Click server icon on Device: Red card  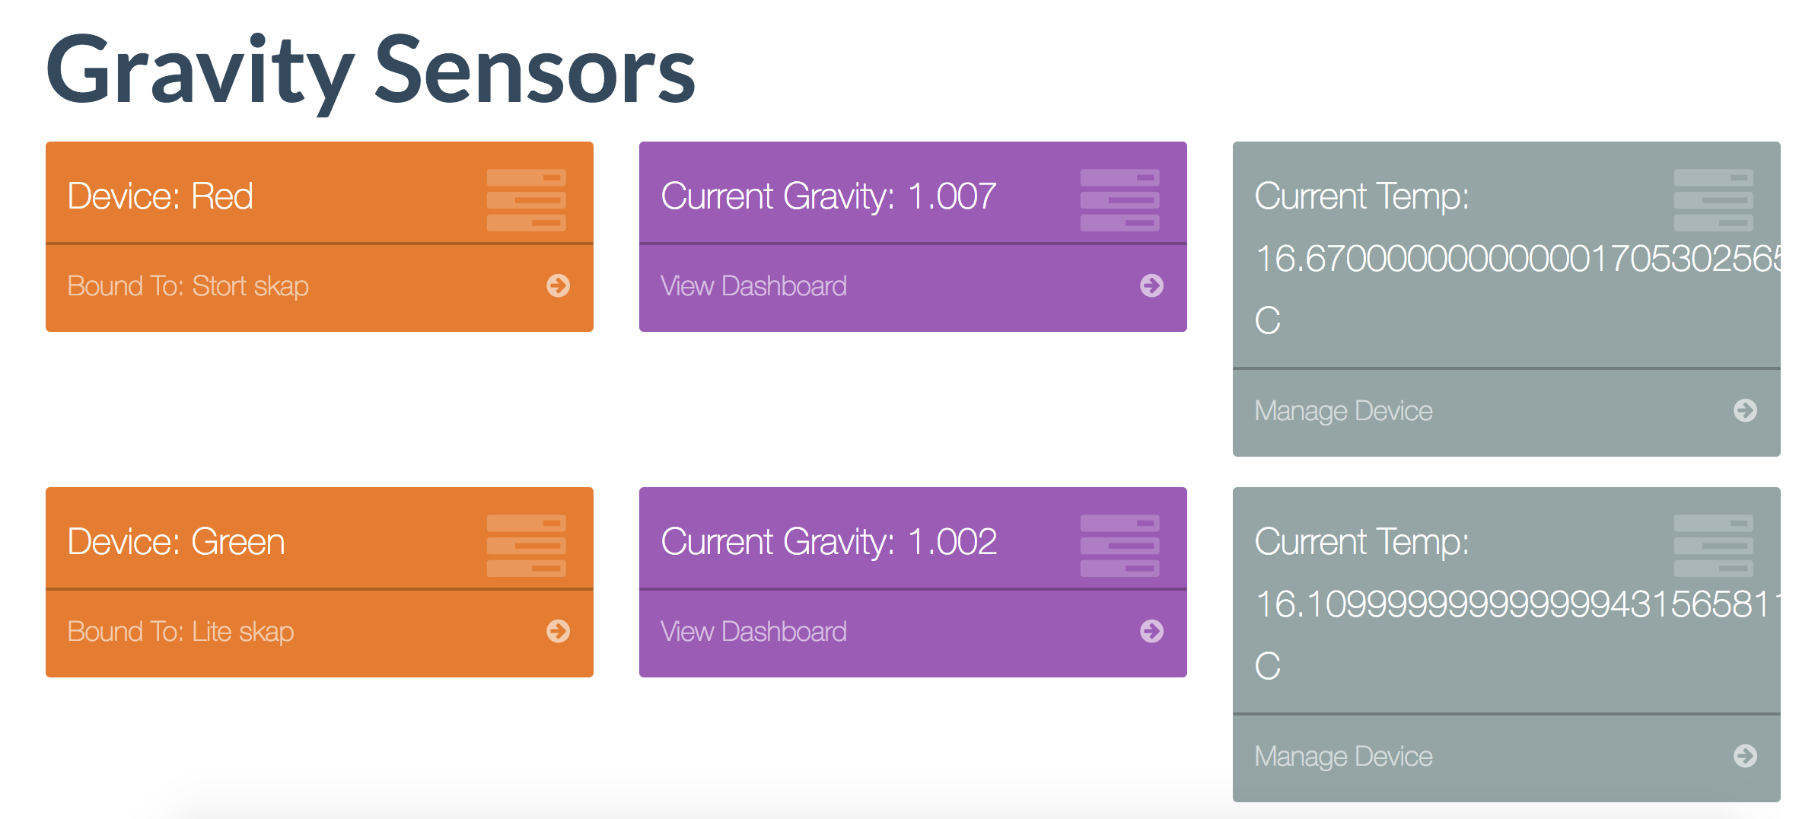(526, 200)
